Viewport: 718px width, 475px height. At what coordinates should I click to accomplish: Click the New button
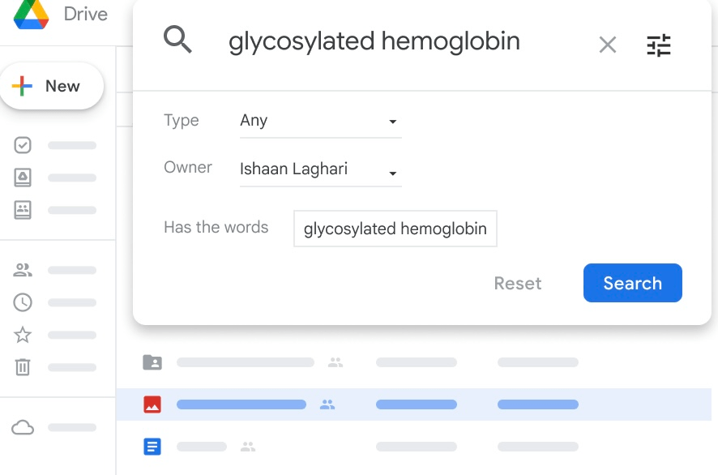point(52,86)
